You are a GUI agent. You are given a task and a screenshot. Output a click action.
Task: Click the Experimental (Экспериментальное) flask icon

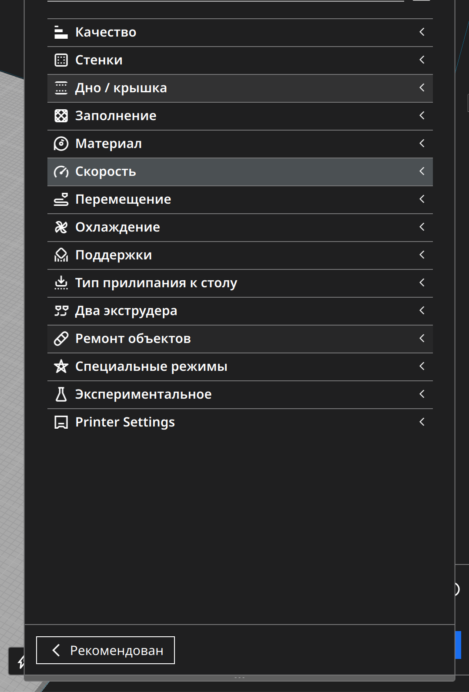[x=61, y=394]
